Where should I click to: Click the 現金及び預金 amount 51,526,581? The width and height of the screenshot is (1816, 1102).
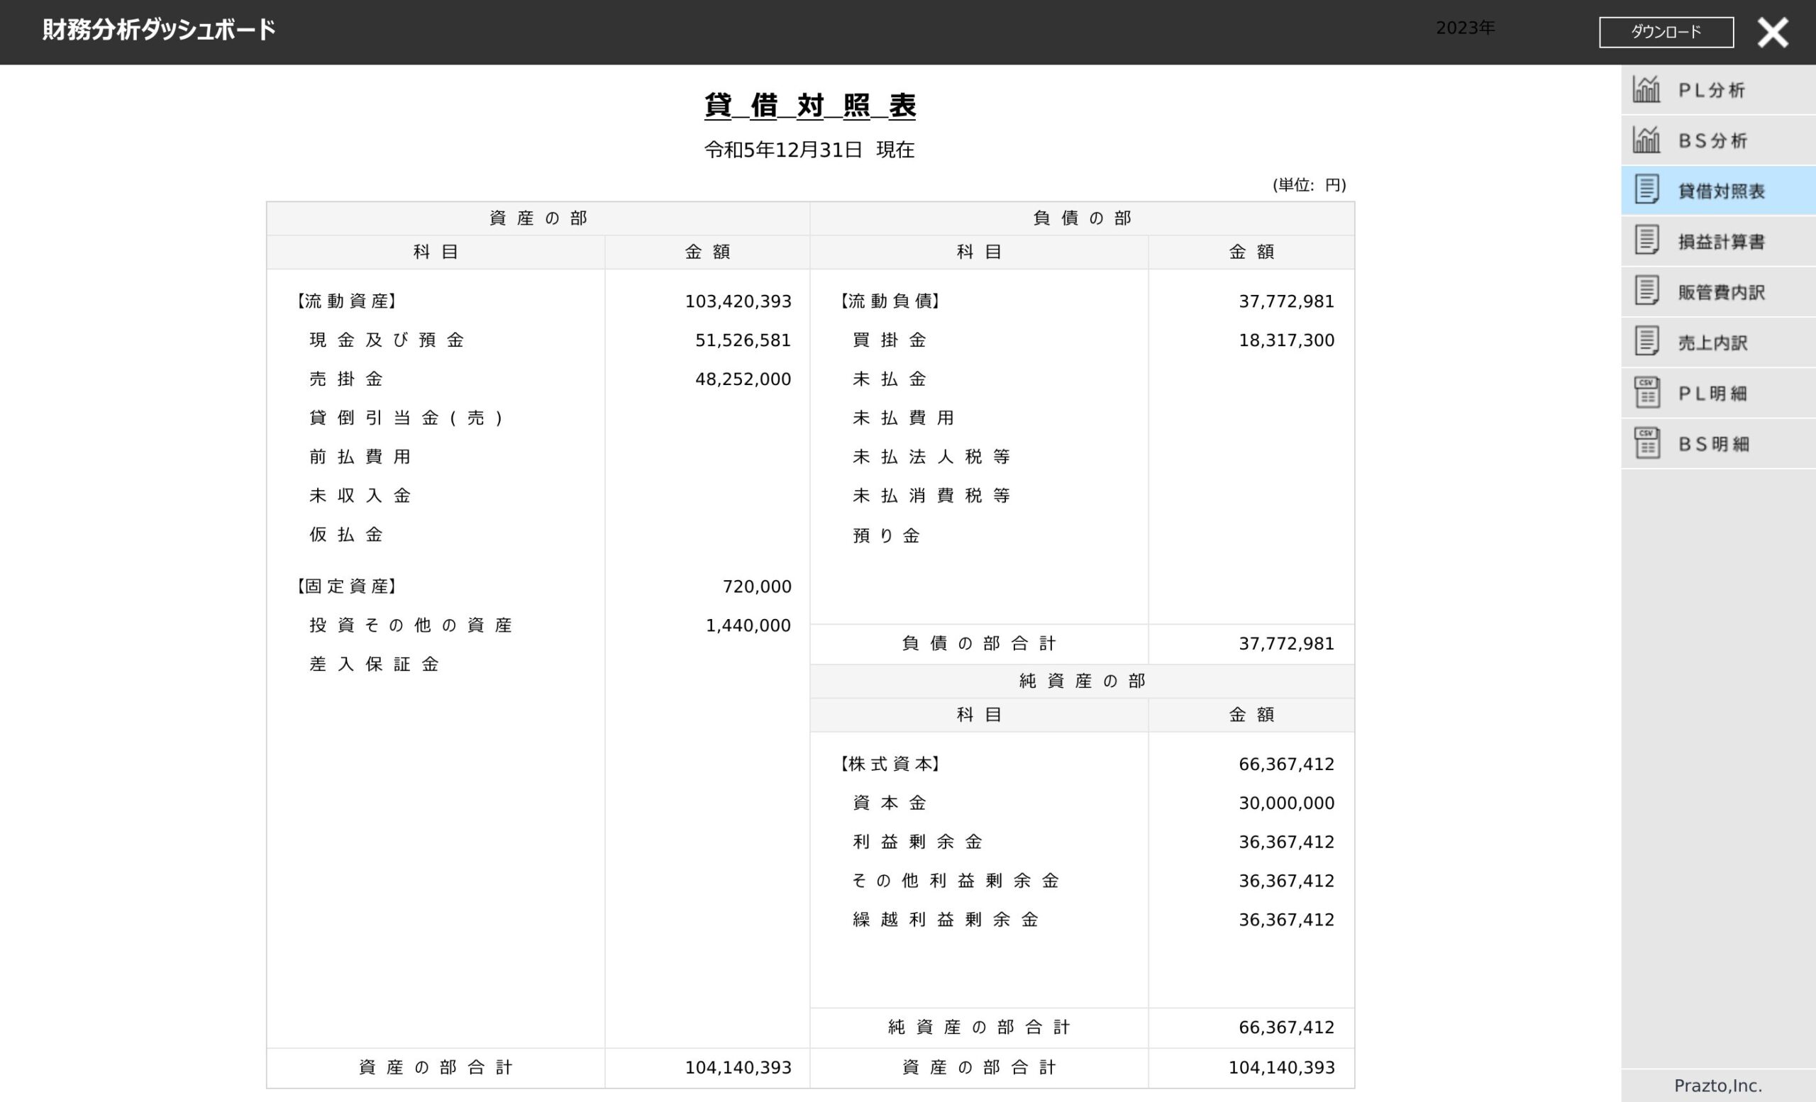click(x=742, y=340)
